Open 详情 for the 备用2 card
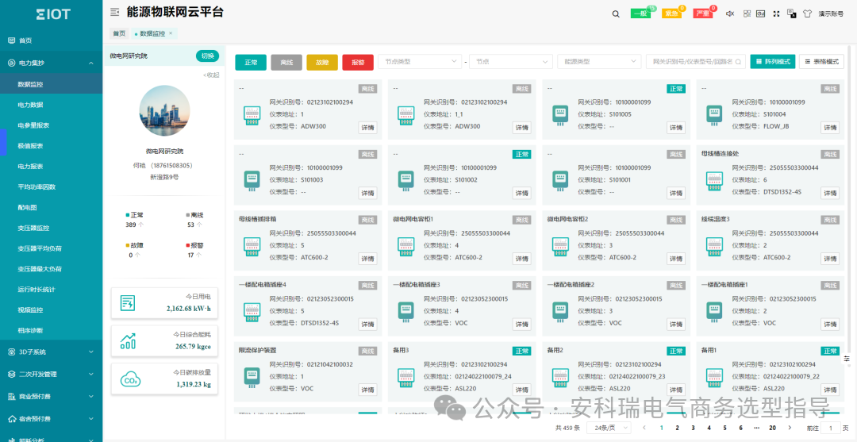Image resolution: width=857 pixels, height=442 pixels. click(675, 390)
